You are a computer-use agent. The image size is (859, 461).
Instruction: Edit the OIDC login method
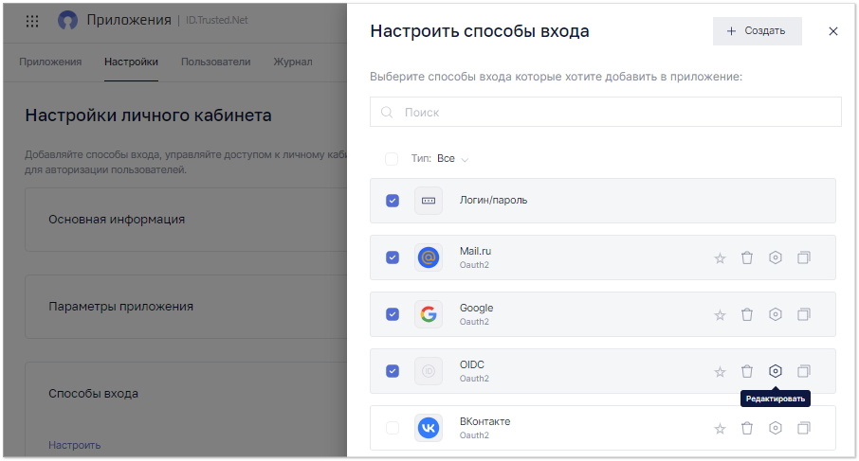pos(776,371)
